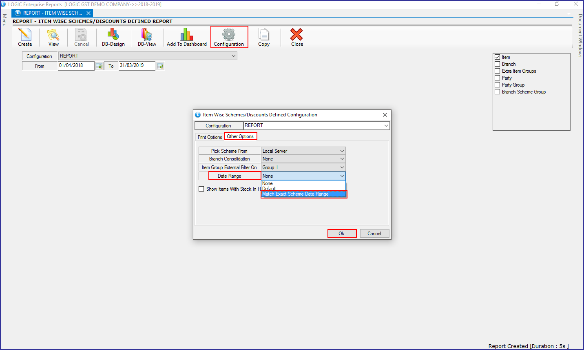Switch to the Print Options tab
The image size is (584, 350).
point(210,137)
